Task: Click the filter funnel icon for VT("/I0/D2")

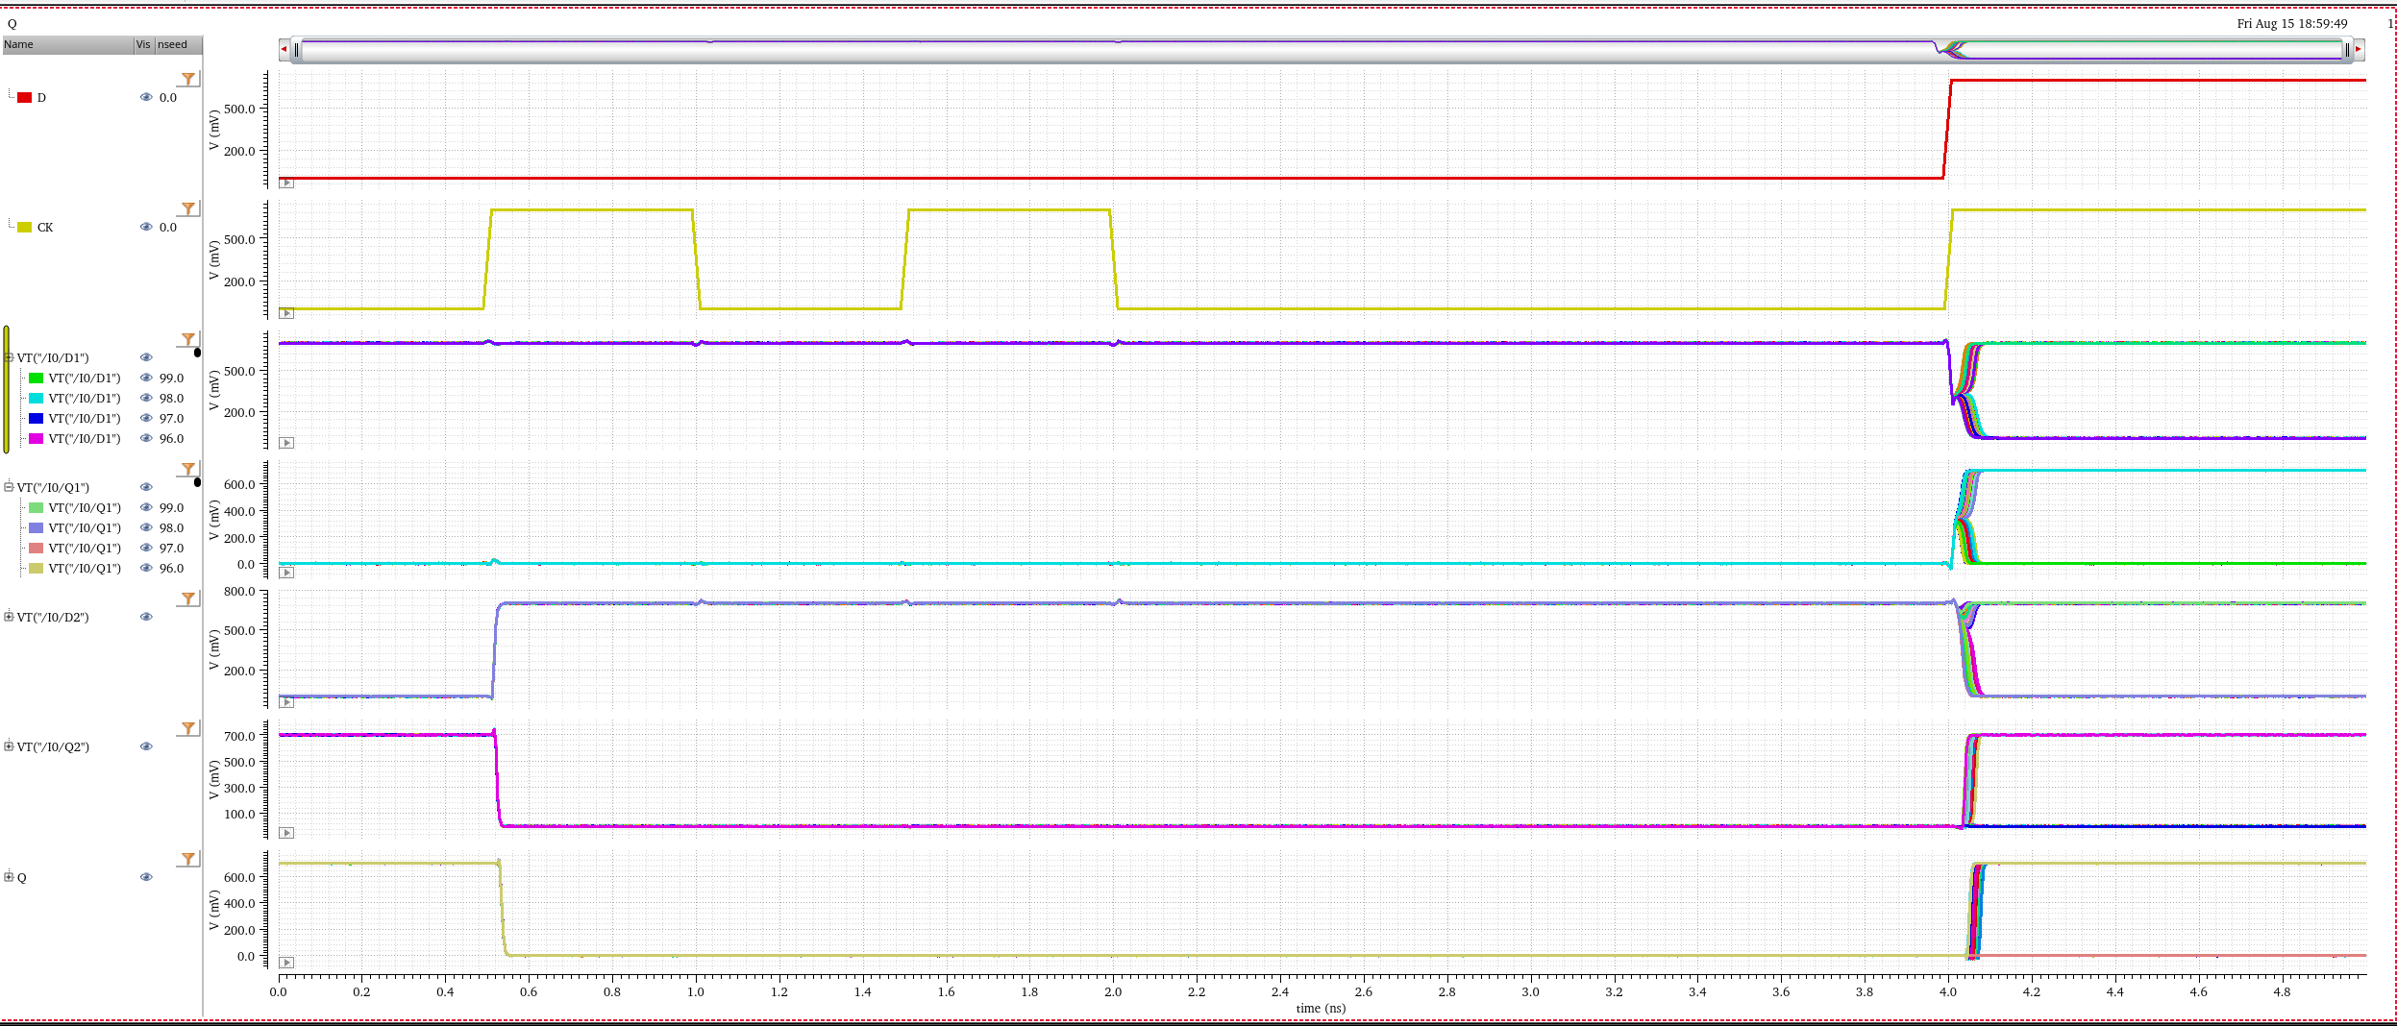Action: point(188,598)
